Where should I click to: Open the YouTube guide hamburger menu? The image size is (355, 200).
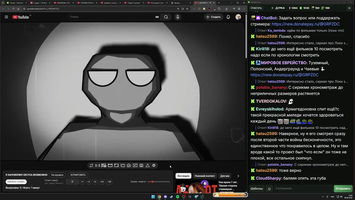tap(6, 17)
